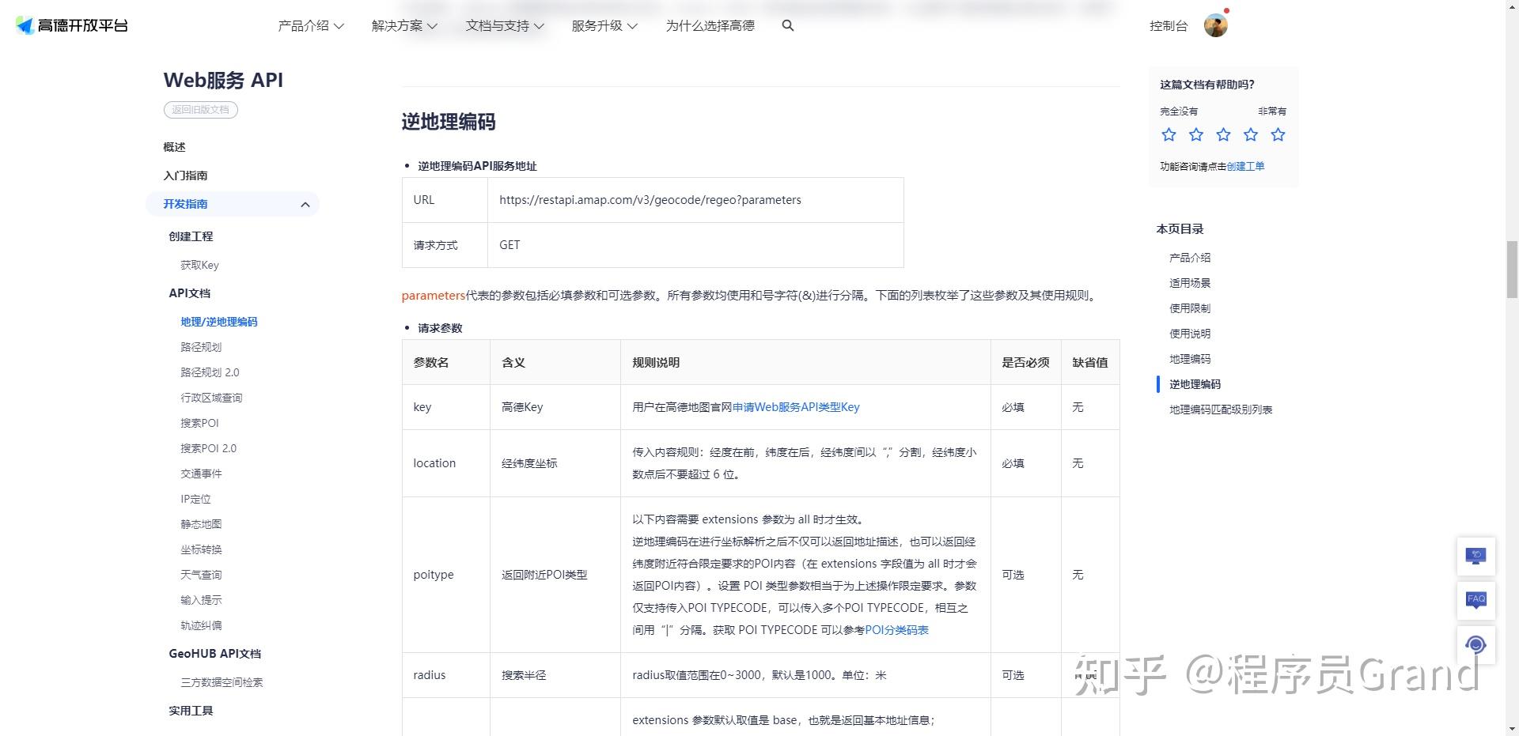
Task: Click the 申请Web服务API类型Key link
Action: [796, 407]
